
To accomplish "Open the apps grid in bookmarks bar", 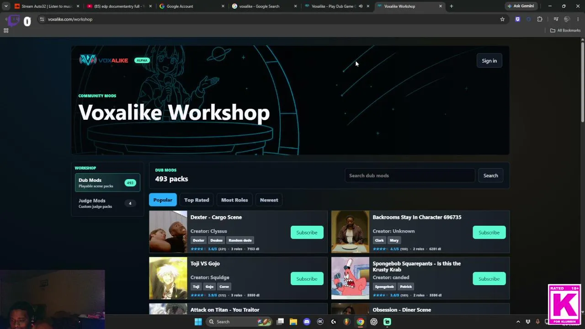I will pos(6,31).
